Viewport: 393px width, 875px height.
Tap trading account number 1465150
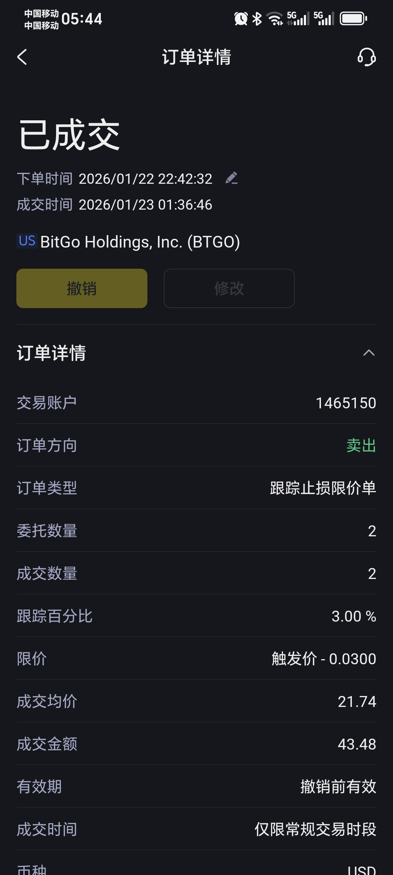point(346,403)
